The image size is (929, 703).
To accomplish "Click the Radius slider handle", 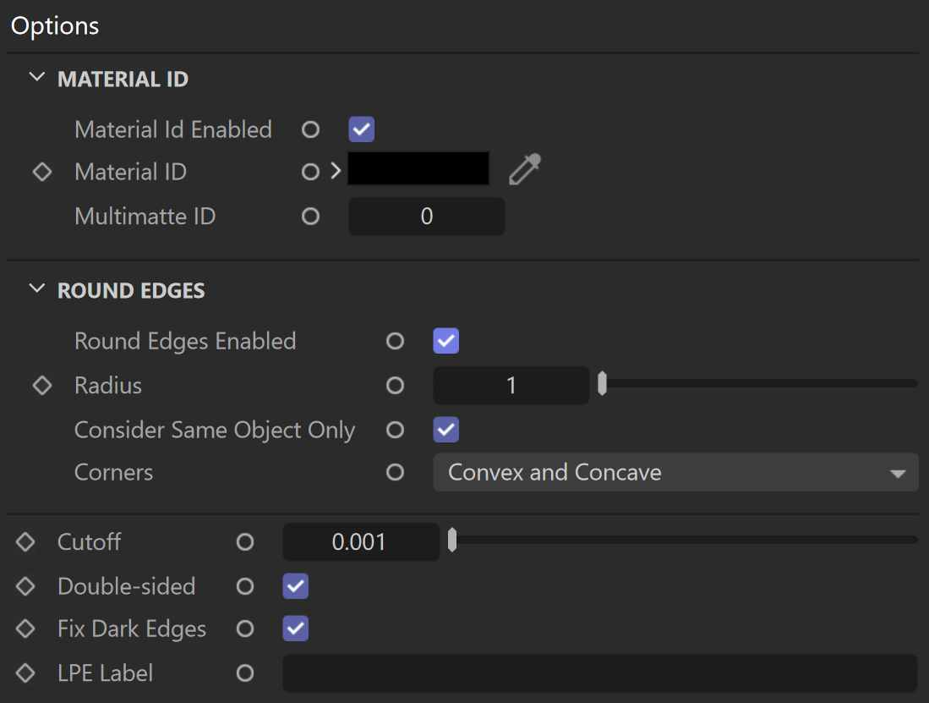I will tap(602, 383).
